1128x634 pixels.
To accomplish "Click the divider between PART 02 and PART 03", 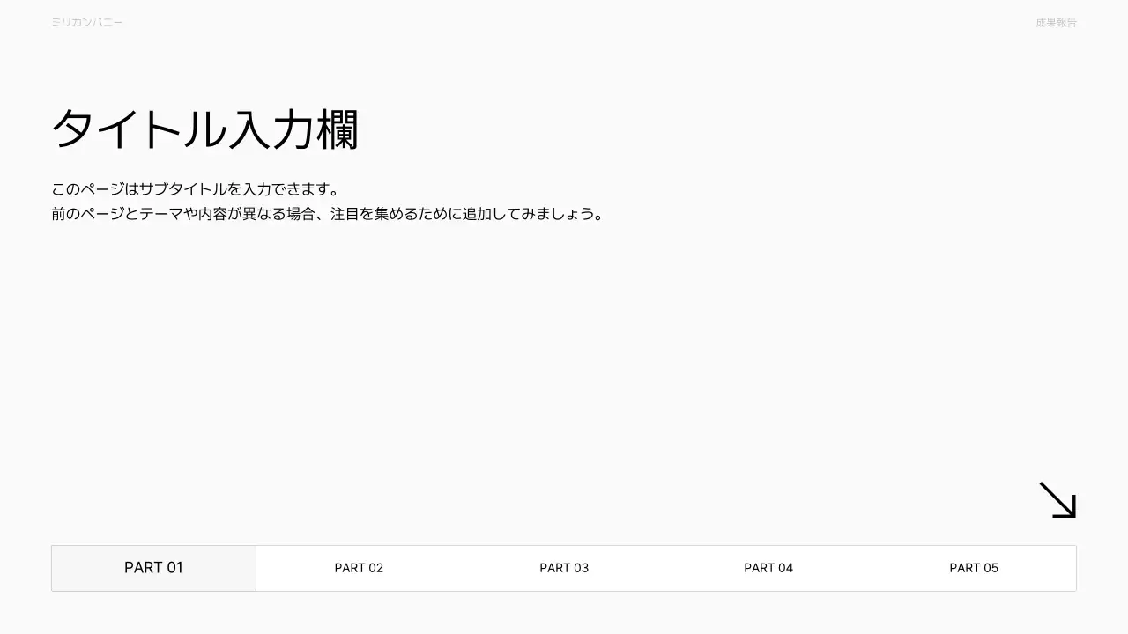I will pos(462,568).
